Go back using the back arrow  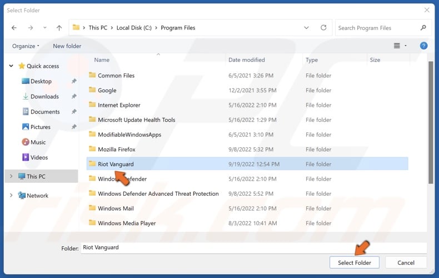pos(14,28)
